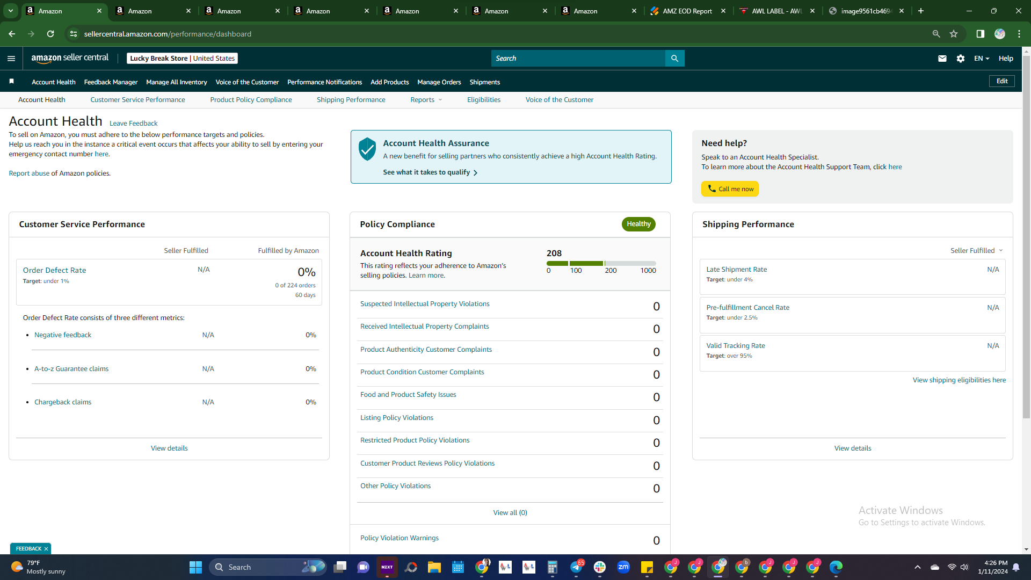Open Slack from the taskbar
Image resolution: width=1031 pixels, height=580 pixels.
(x=600, y=567)
